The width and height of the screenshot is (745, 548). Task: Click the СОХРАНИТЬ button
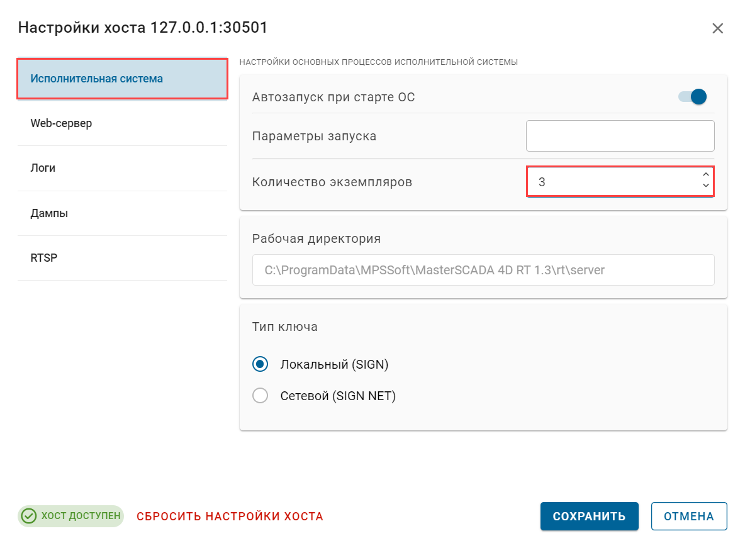[x=589, y=516]
